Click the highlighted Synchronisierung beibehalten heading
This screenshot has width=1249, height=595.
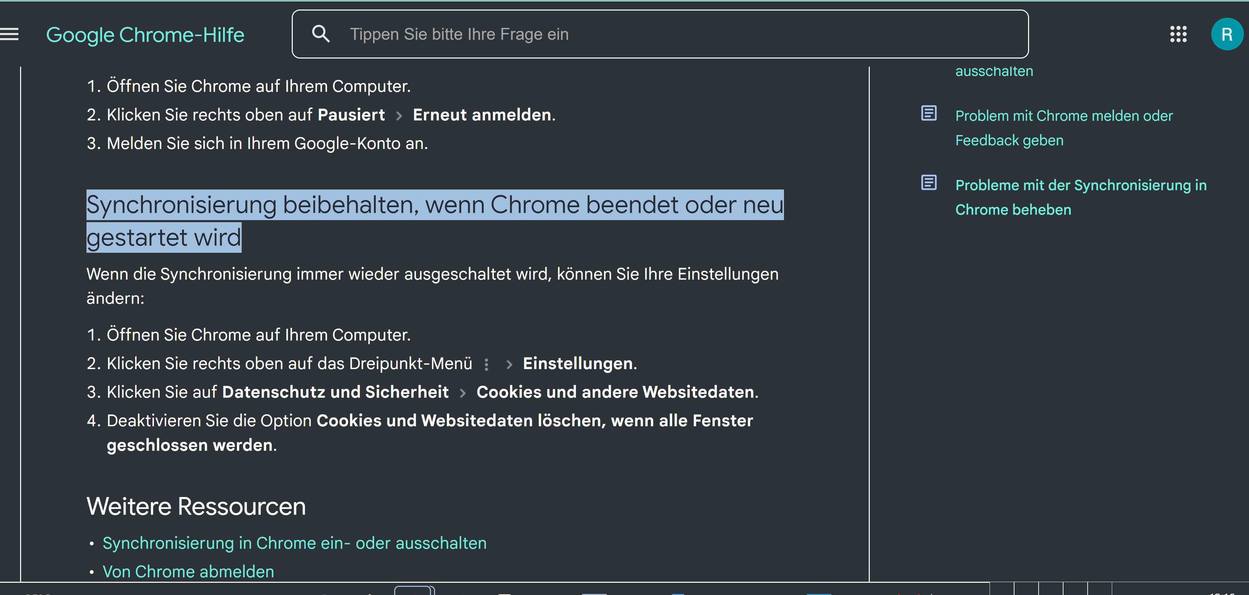(x=434, y=221)
